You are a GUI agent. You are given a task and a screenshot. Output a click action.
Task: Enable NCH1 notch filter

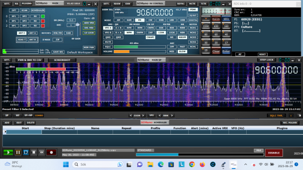(193, 28)
